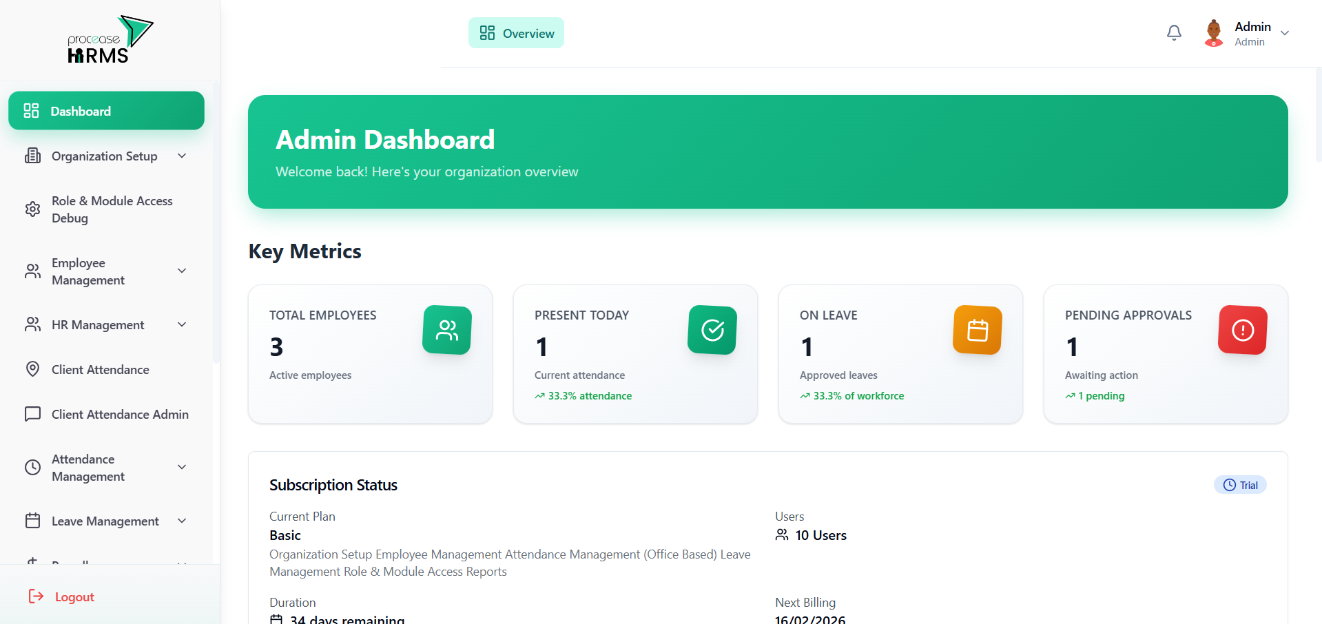Image resolution: width=1322 pixels, height=624 pixels.
Task: Click the "Basic" current plan name
Action: click(285, 535)
